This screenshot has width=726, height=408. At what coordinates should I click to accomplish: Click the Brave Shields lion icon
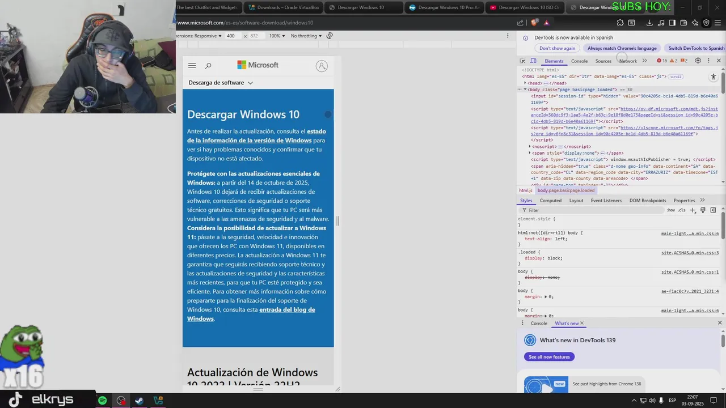534,23
